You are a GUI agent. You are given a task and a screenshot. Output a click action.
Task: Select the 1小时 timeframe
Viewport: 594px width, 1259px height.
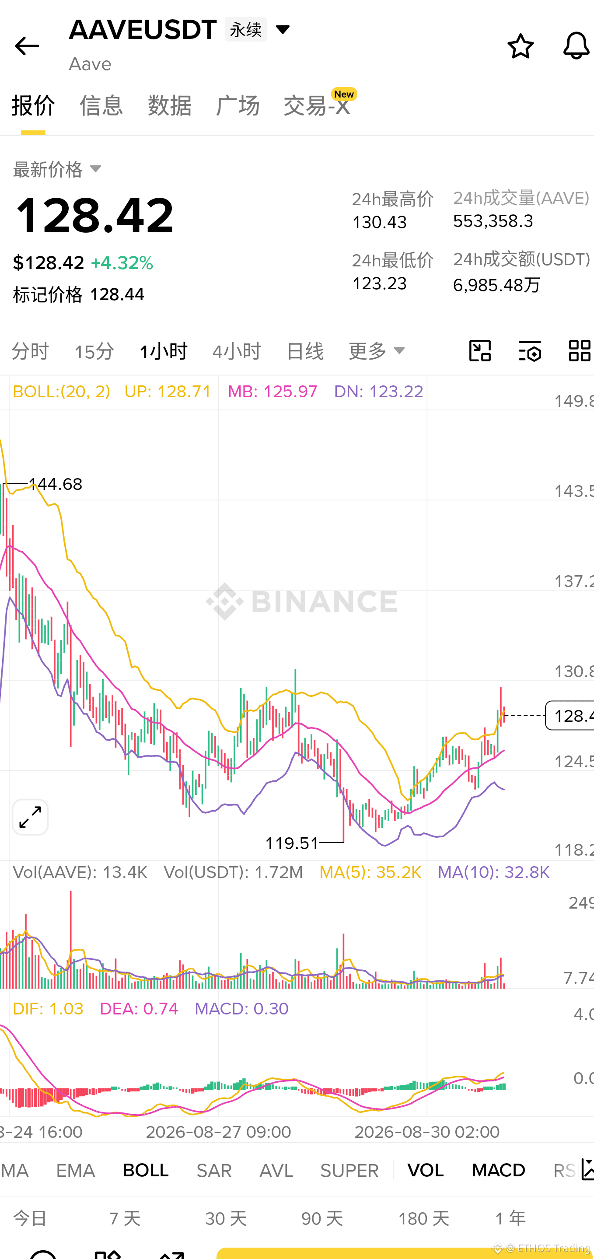coord(163,351)
